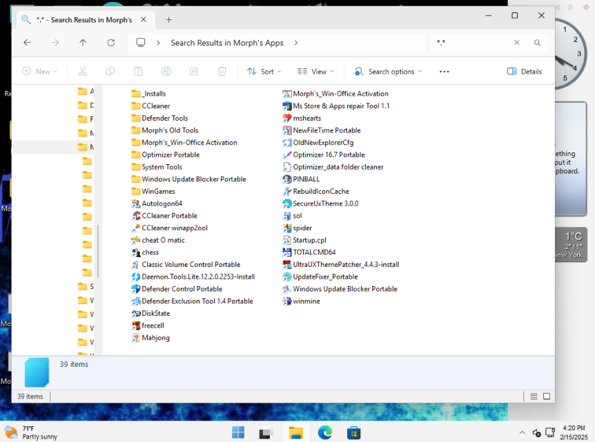
Task: Select SecureUxTheme 3.0.0 file
Action: (321, 203)
